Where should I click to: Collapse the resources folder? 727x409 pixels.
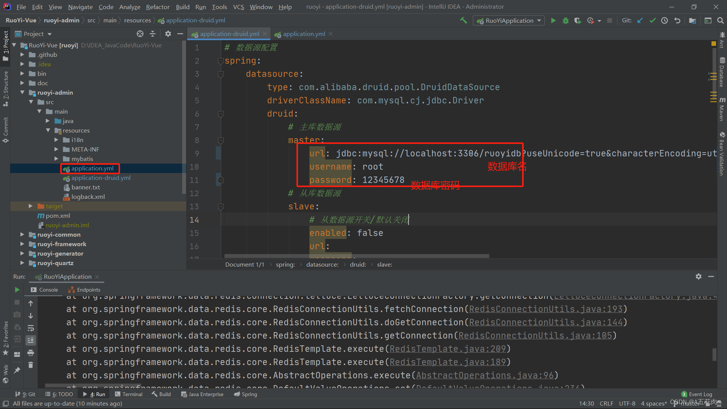click(x=48, y=130)
